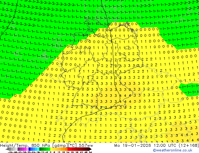Click the dark blue swatch in temperature legend

pyautogui.click(x=30, y=149)
